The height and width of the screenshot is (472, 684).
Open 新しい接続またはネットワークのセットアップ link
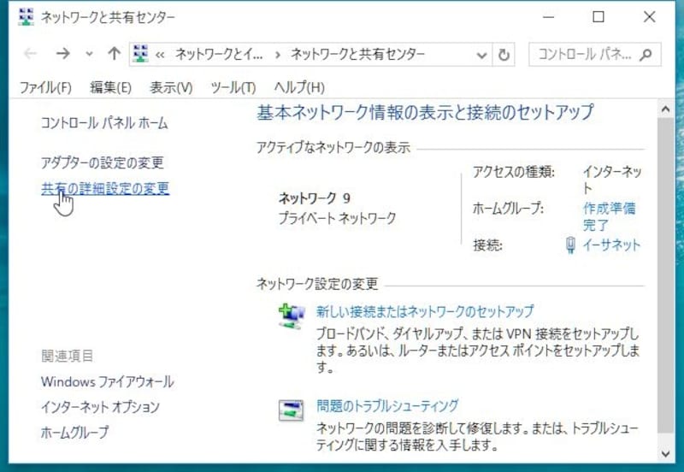click(x=425, y=311)
